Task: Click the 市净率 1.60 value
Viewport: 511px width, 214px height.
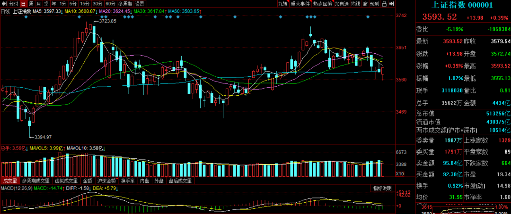Action: [x=505, y=197]
